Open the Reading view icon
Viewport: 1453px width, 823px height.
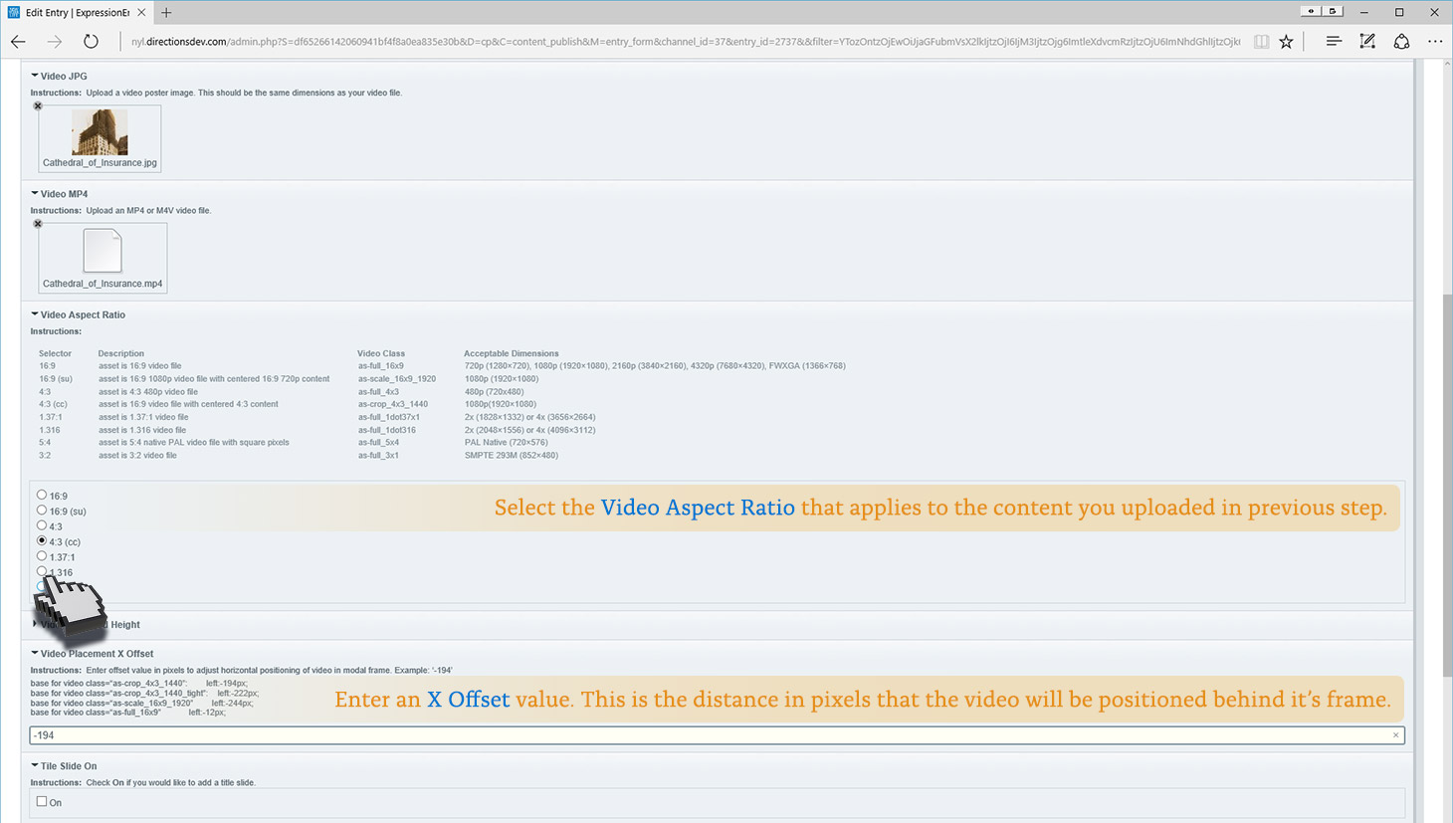[1261, 42]
